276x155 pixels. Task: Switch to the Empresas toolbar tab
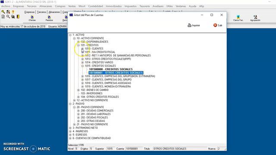coord(29,12)
